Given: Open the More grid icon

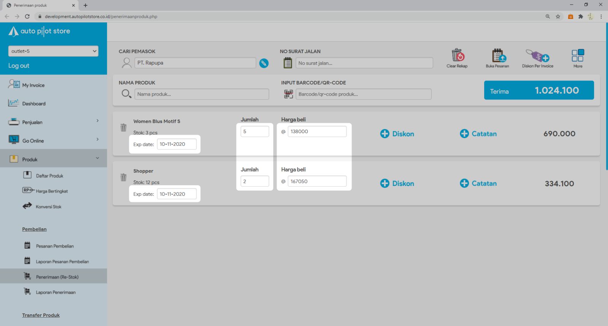Looking at the screenshot, I should coord(578,56).
